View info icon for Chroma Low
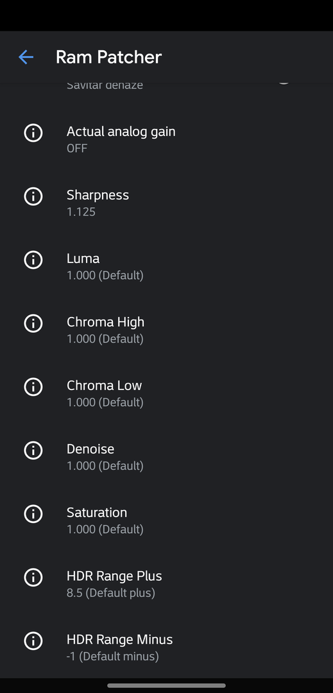333x693 pixels. (33, 387)
